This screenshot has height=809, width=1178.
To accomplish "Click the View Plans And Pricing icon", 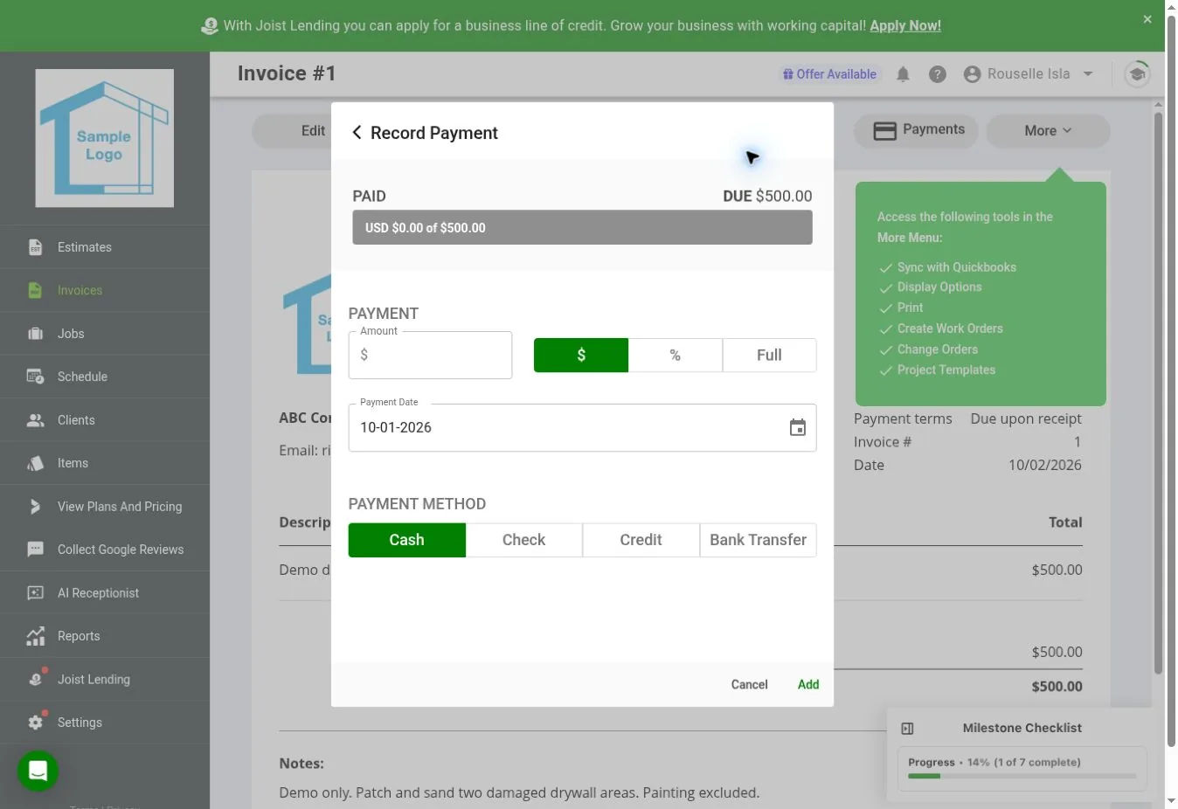I will pyautogui.click(x=35, y=507).
